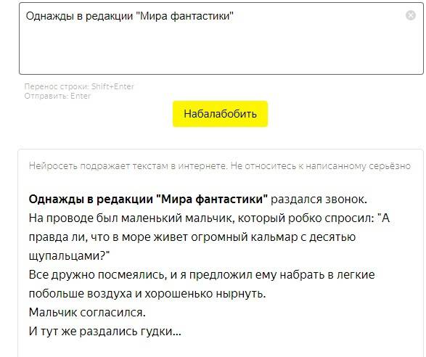Click the word "щупальцами?" in the output
This screenshot has height=357, width=426.
69,256
